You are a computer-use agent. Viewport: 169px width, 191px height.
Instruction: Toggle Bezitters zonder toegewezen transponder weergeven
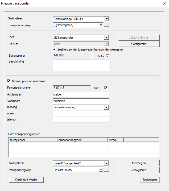(x=55, y=49)
